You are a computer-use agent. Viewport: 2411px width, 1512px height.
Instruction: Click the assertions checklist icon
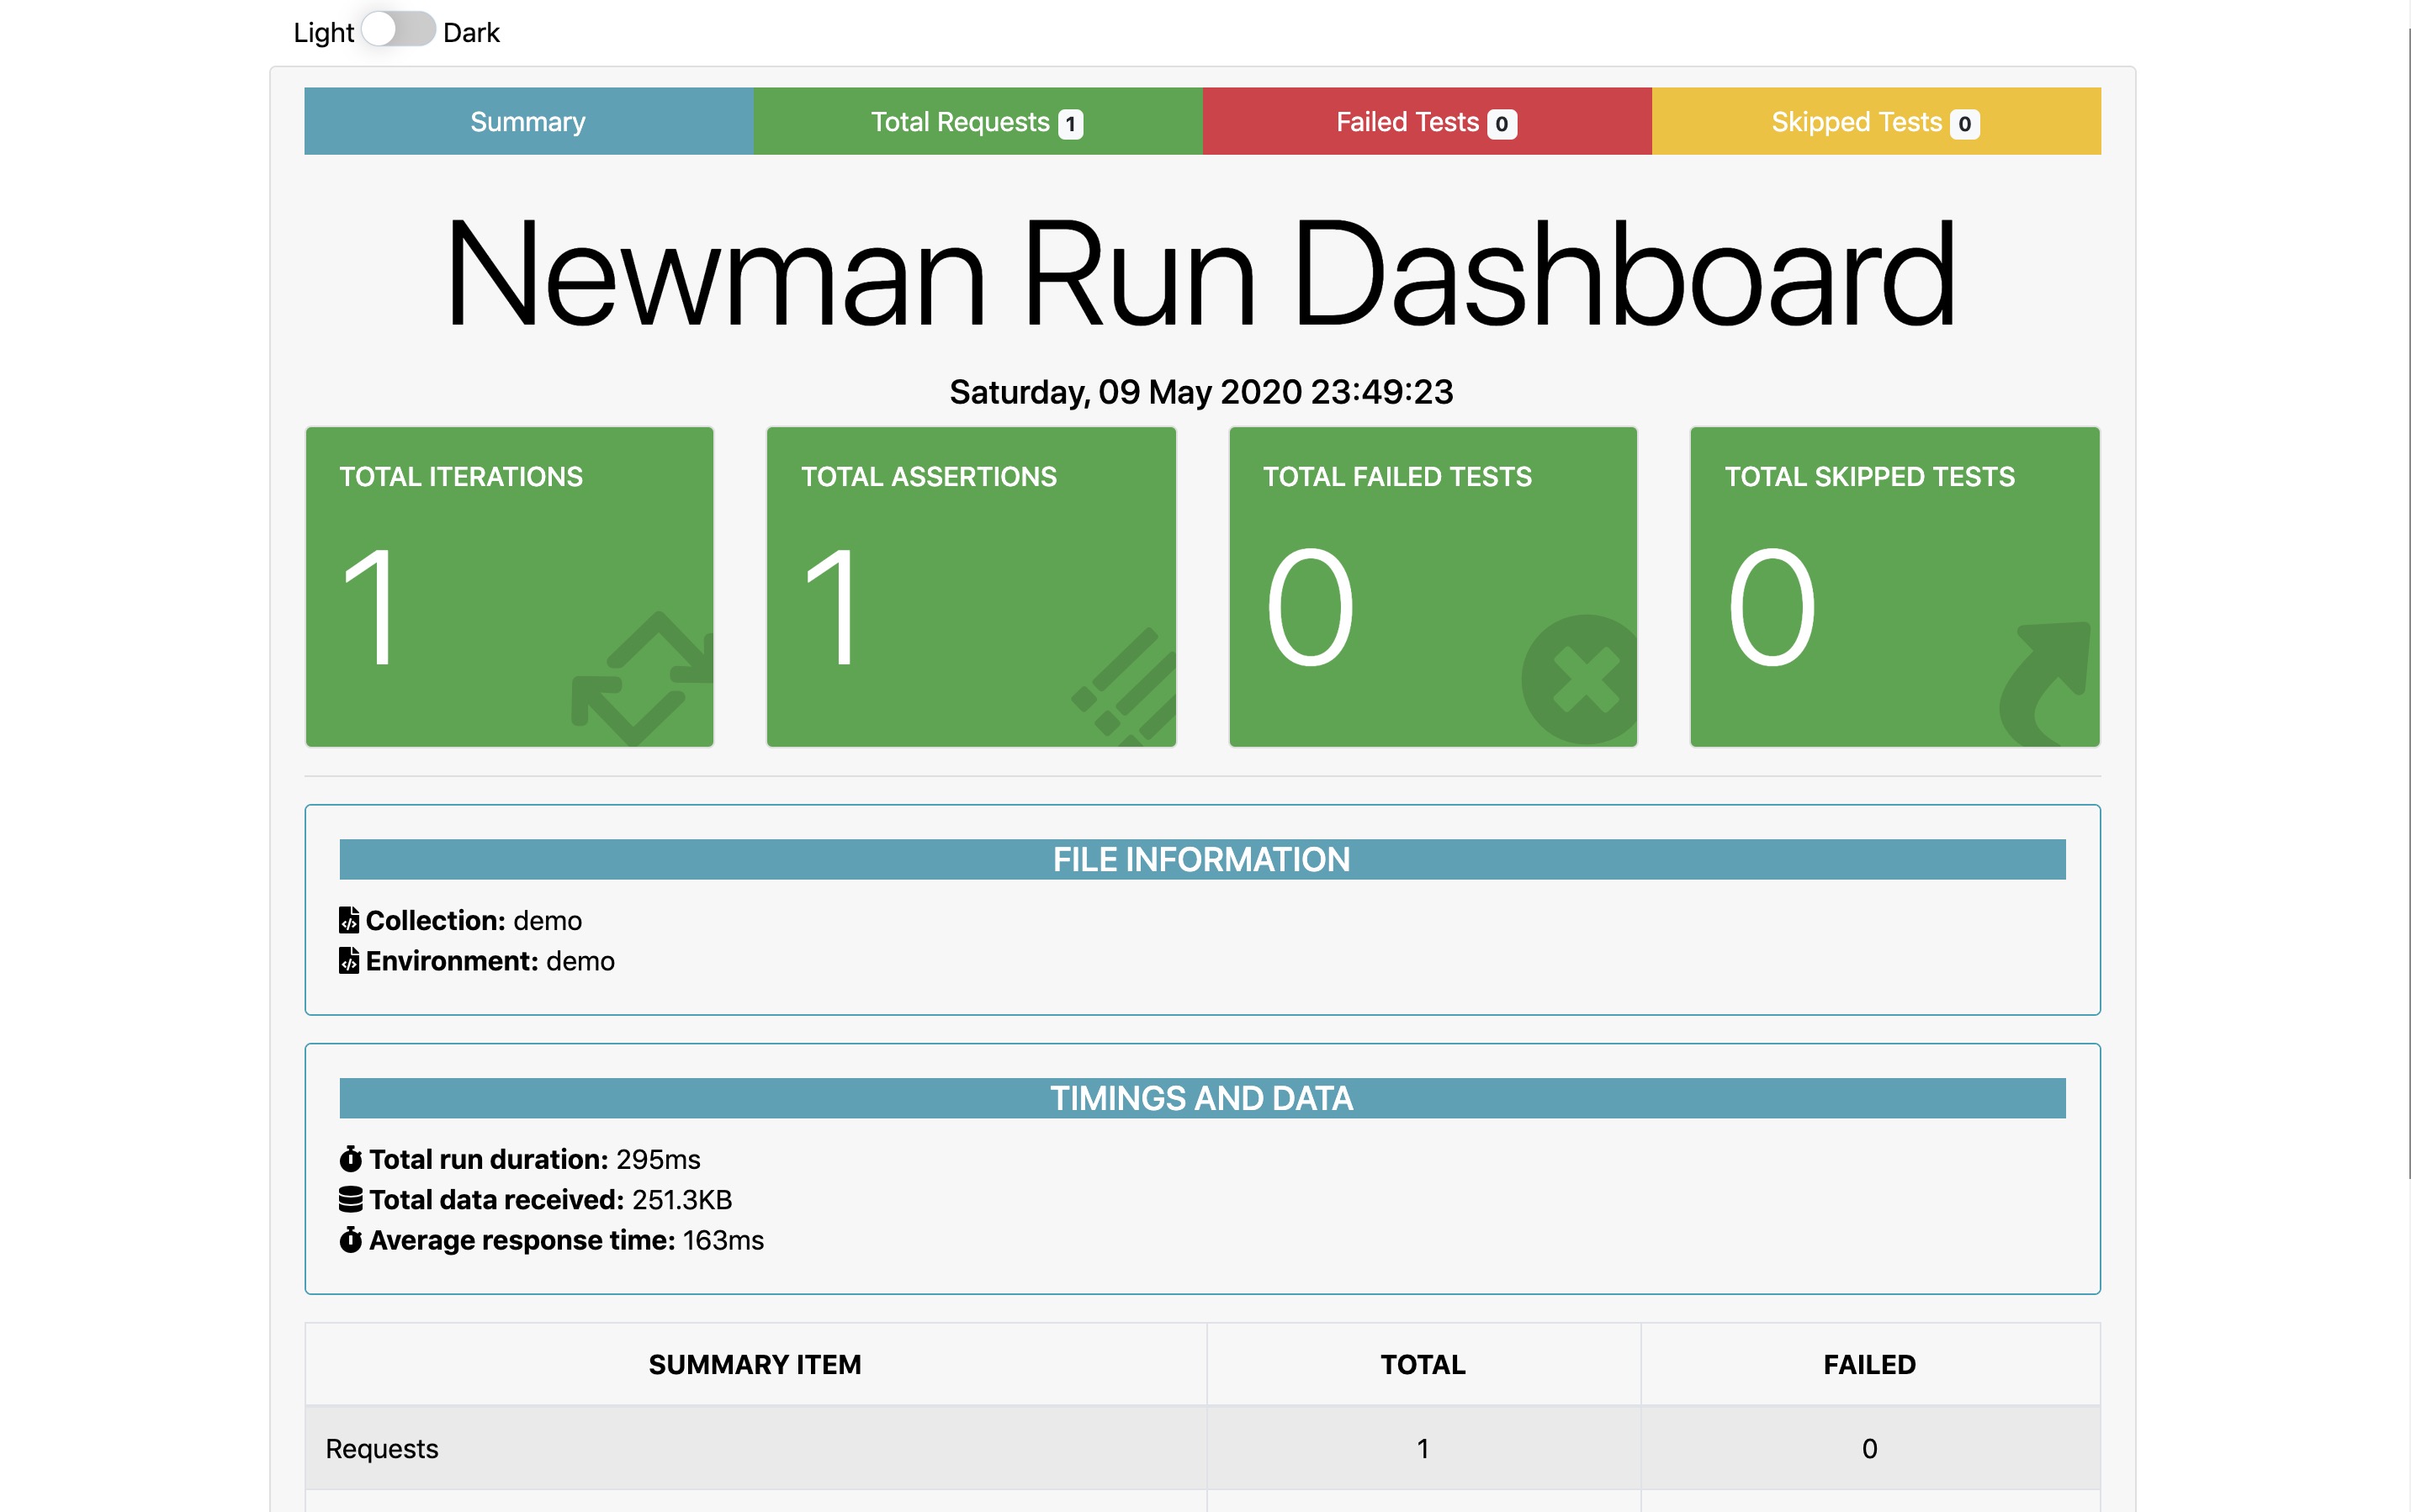click(x=1126, y=690)
